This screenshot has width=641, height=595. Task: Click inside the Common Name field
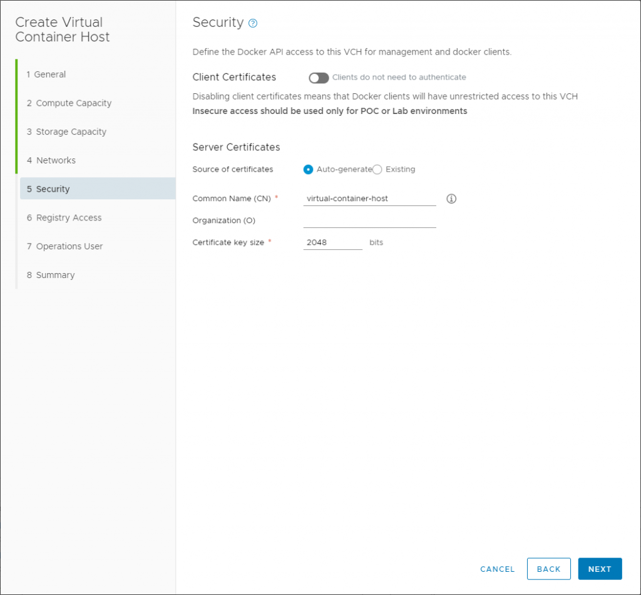(x=369, y=199)
